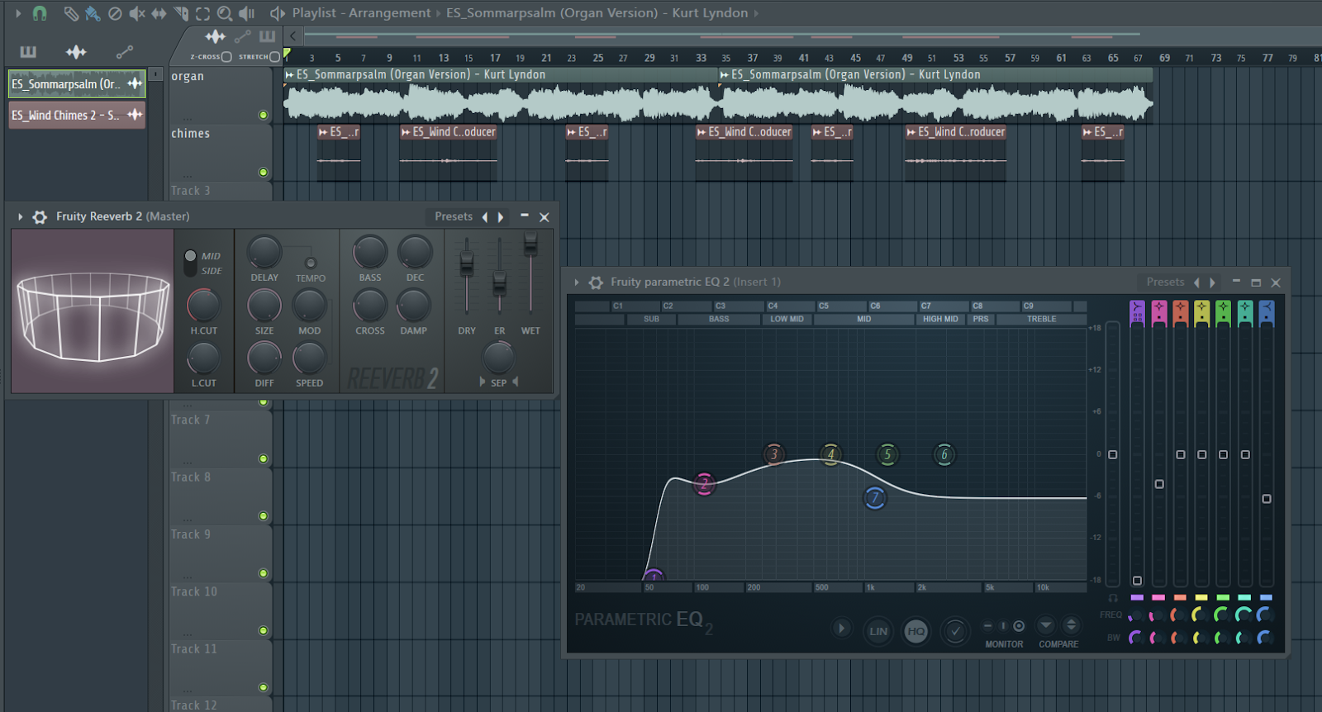Click the LOW MID frequency range label
The height and width of the screenshot is (712, 1322).
787,319
